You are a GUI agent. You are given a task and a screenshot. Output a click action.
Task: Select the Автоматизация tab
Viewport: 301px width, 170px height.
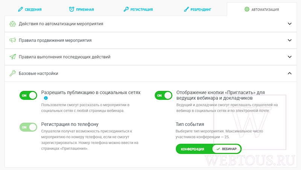[x=261, y=9]
